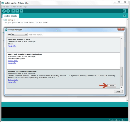This screenshot has height=122, width=130.
Task: Open the Tools menu
Action: tap(19, 7)
